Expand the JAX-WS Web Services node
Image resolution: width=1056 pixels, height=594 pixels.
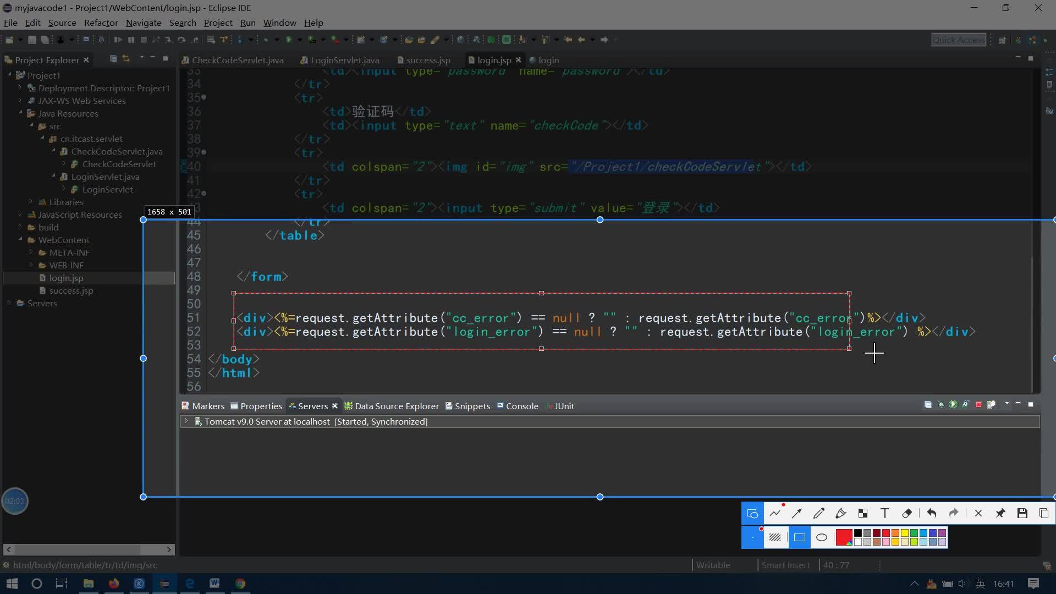tap(20, 100)
